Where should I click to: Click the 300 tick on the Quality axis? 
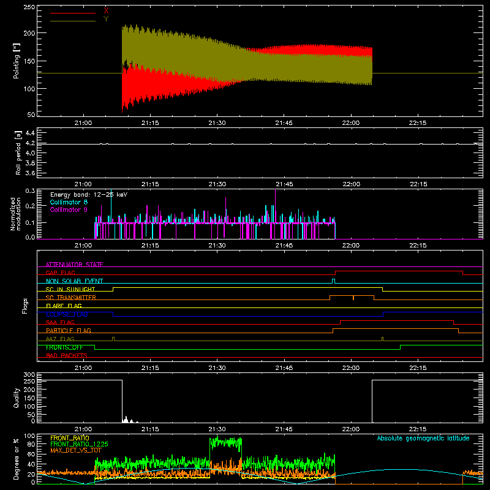[x=29, y=375]
